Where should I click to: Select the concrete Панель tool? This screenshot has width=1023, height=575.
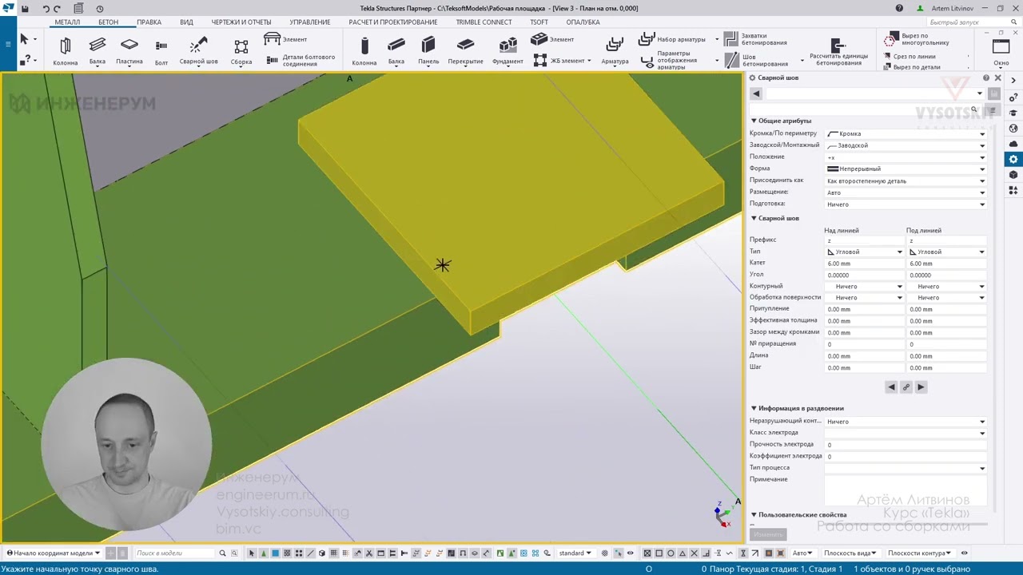[x=428, y=51]
